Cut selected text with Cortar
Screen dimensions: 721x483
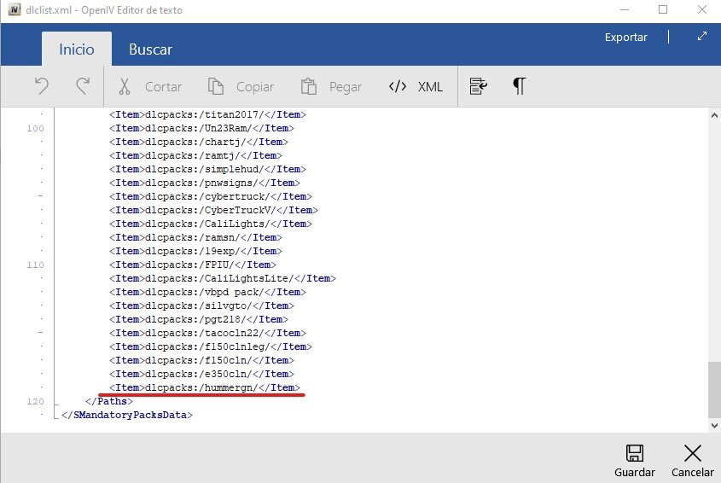coord(150,86)
